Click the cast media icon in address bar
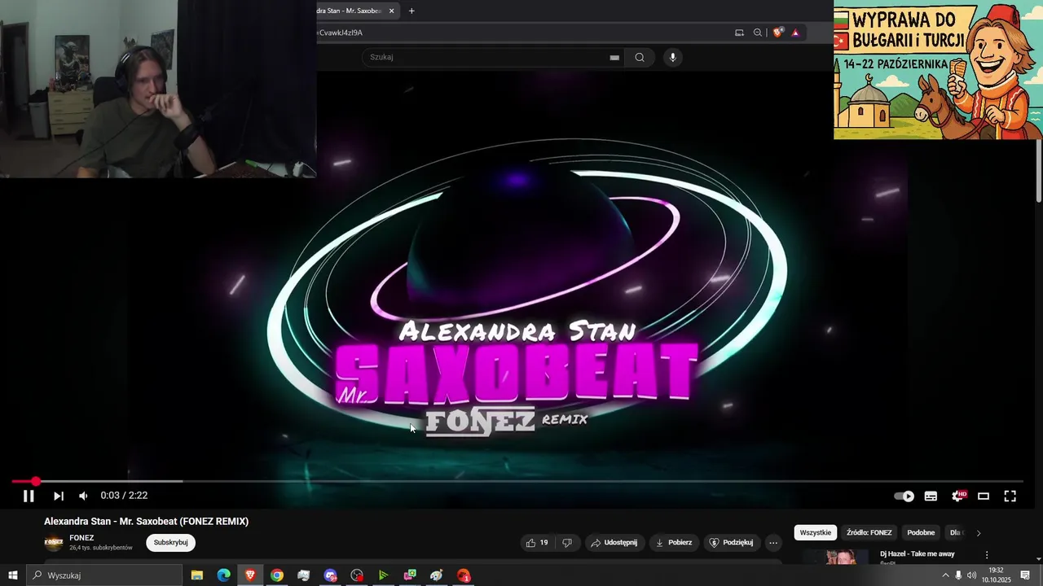 (x=739, y=33)
